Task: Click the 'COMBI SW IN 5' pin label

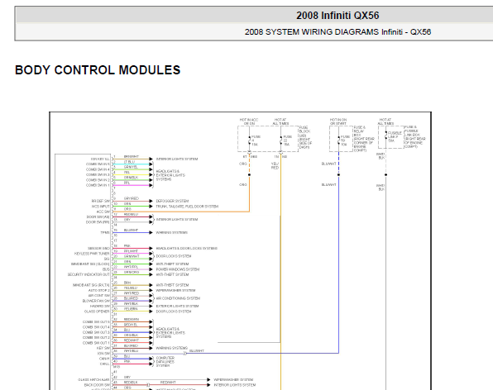Action: coord(98,164)
